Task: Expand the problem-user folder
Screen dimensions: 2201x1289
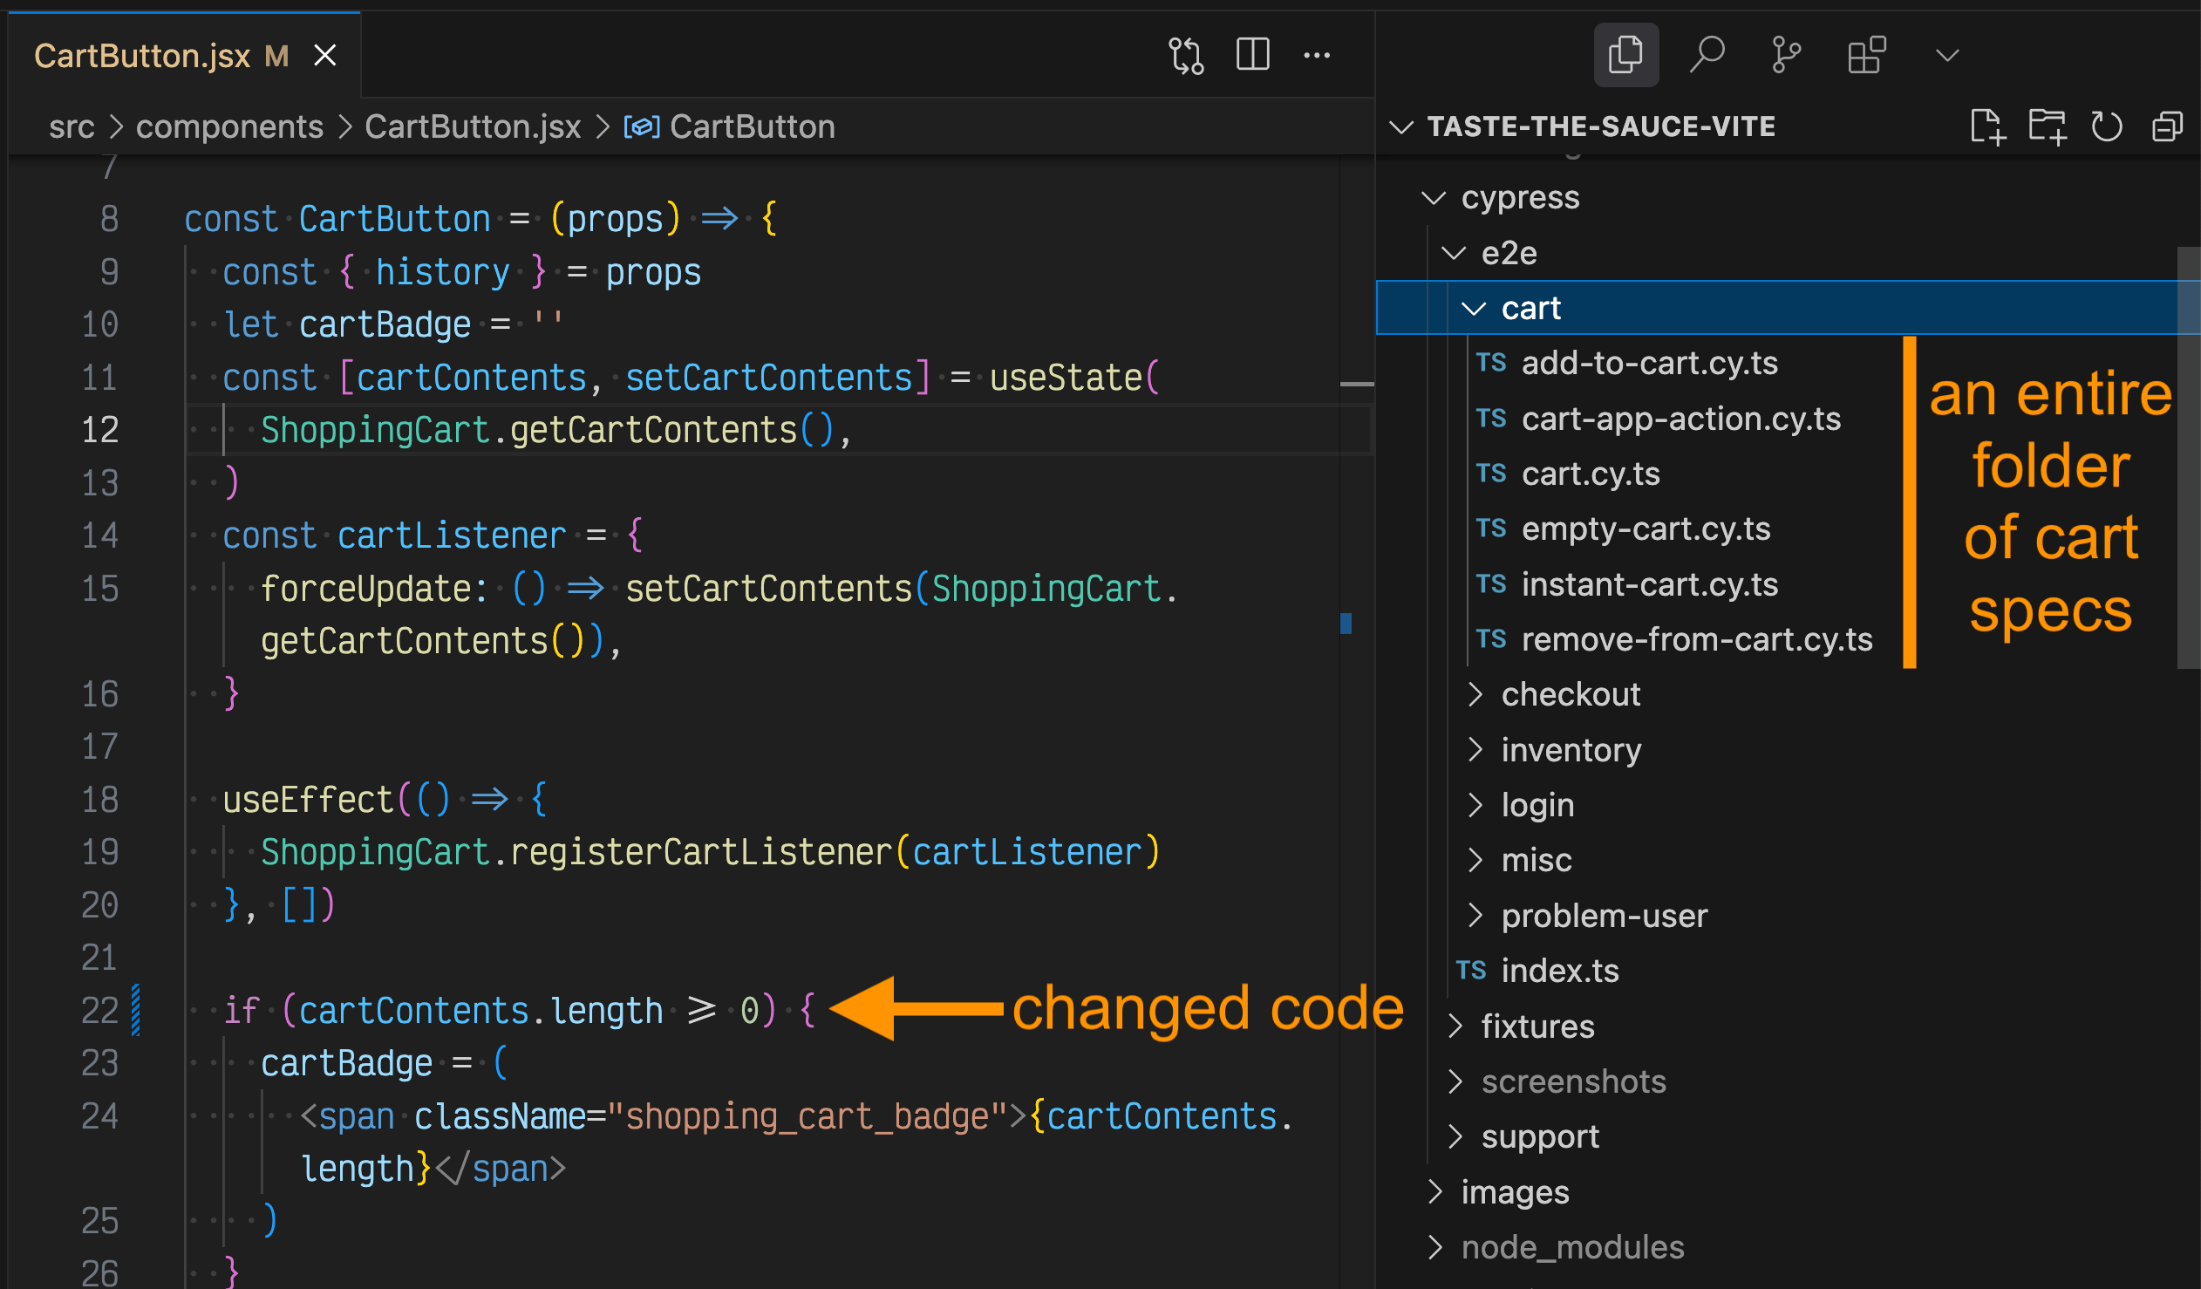Action: pyautogui.click(x=1475, y=915)
